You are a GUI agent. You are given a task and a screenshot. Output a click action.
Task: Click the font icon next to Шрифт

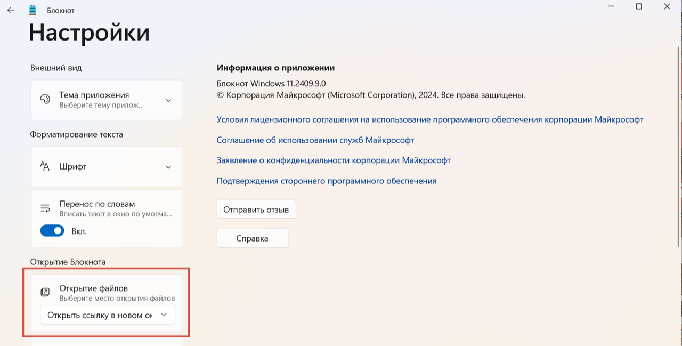pos(45,166)
